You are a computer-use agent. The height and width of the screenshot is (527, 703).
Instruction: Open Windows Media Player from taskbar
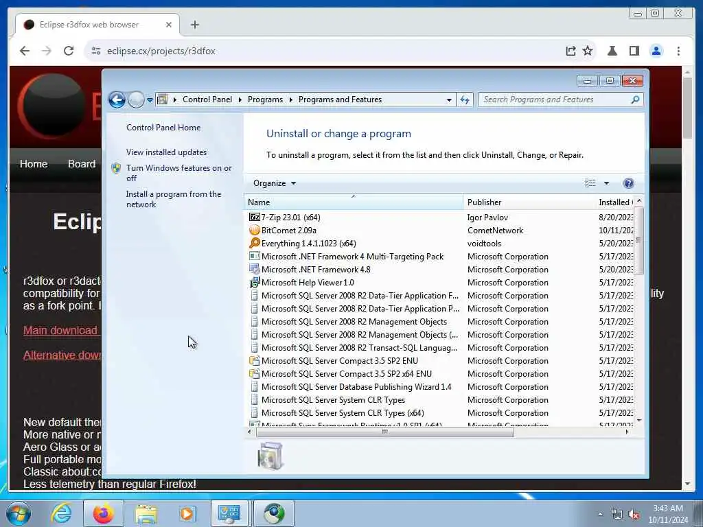coord(187,513)
